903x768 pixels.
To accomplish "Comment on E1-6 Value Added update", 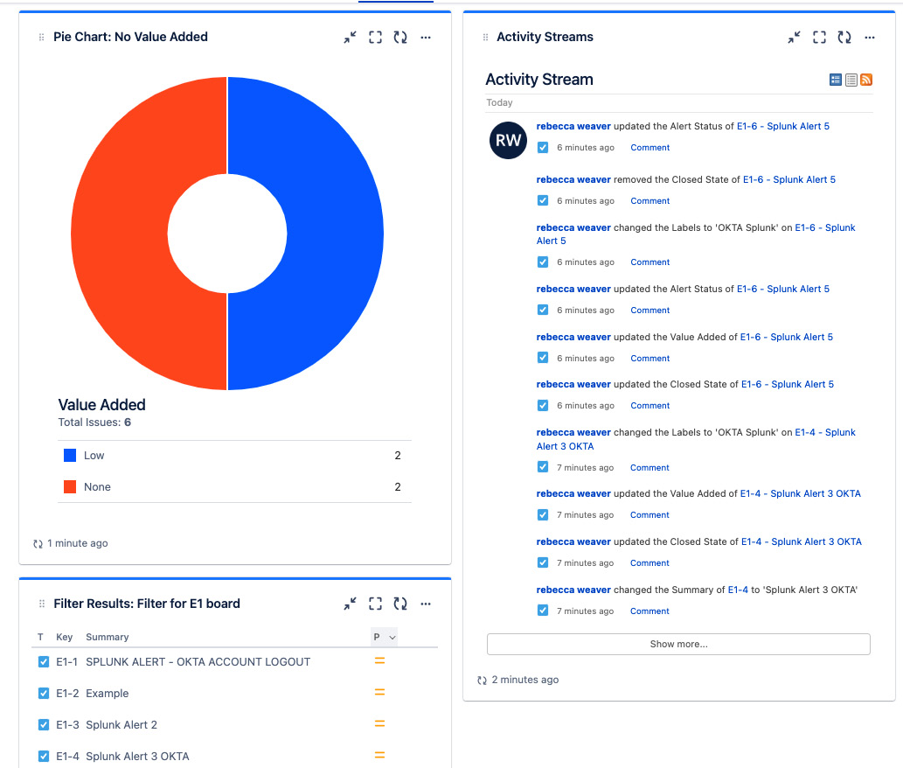I will (650, 359).
